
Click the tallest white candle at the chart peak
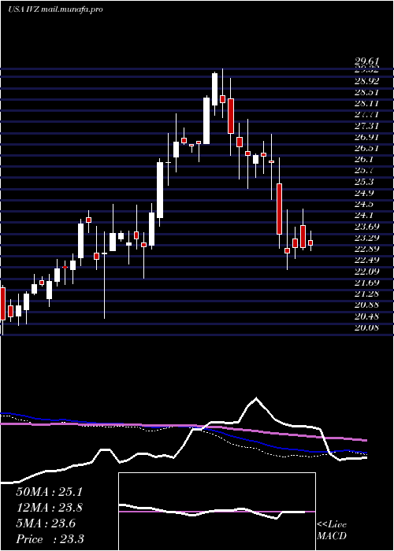pos(214,89)
